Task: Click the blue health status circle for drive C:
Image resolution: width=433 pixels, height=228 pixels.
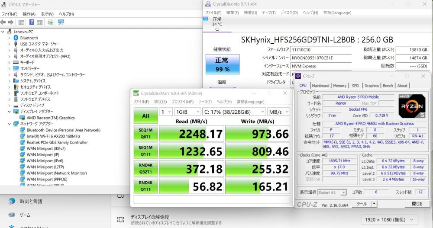Action: 206,19
